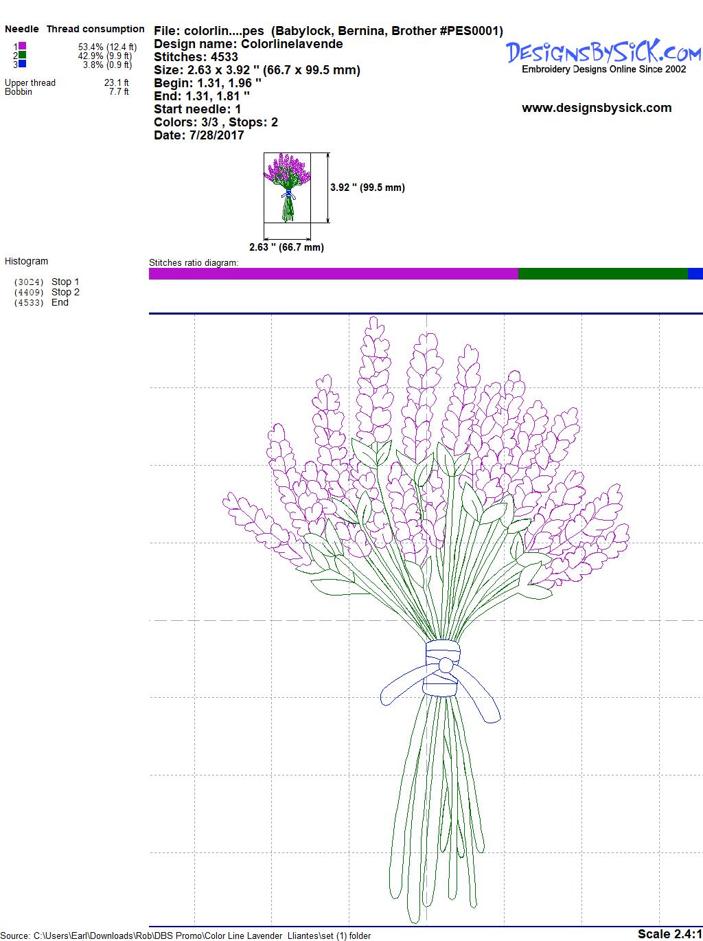
Task: Click the Scale 2.4:1 label
Action: click(x=669, y=933)
